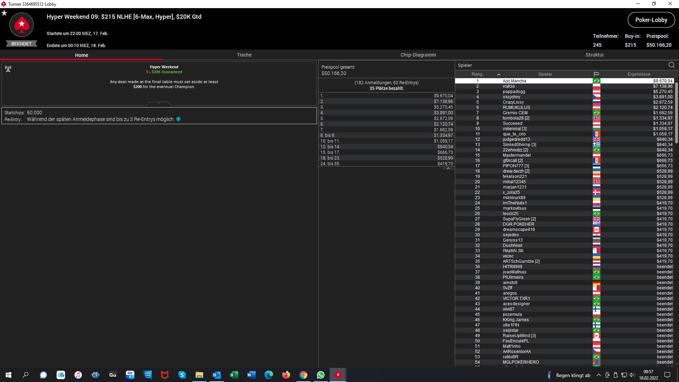This screenshot has height=382, width=679.
Task: Open the PokerStars taskbar icon
Action: tap(338, 375)
